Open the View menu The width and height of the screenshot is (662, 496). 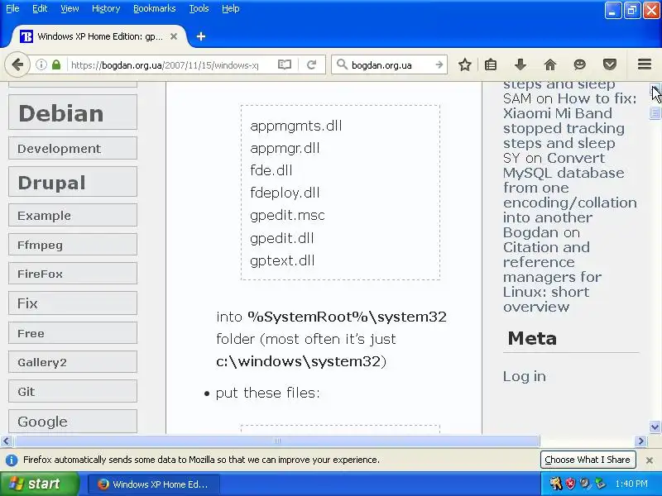click(70, 8)
